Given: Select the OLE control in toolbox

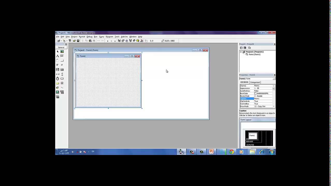Looking at the screenshot, I should (57, 97).
